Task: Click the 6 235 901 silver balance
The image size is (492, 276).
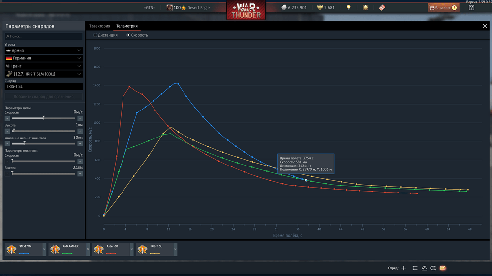Action: point(297,8)
